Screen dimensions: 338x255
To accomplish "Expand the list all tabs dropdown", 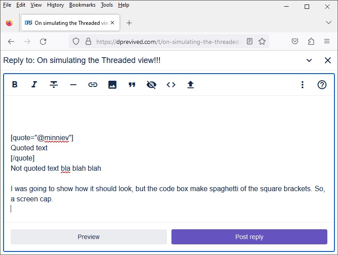I will pos(329,23).
